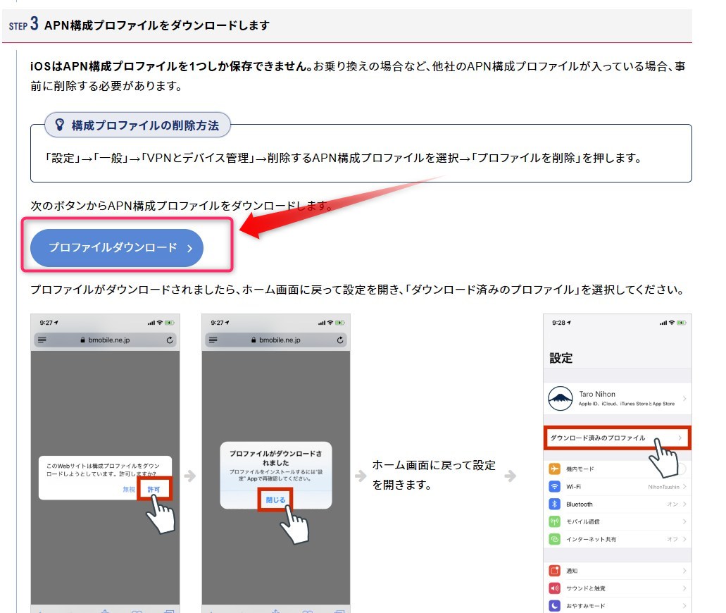Tap 無視 in the download permission dialog
This screenshot has height=613, width=726.
[x=129, y=489]
